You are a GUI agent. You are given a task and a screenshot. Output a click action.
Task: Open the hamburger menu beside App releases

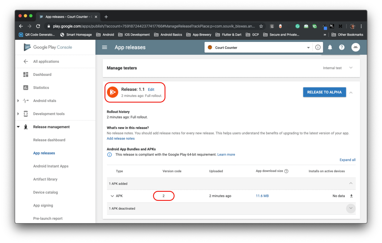[104, 47]
